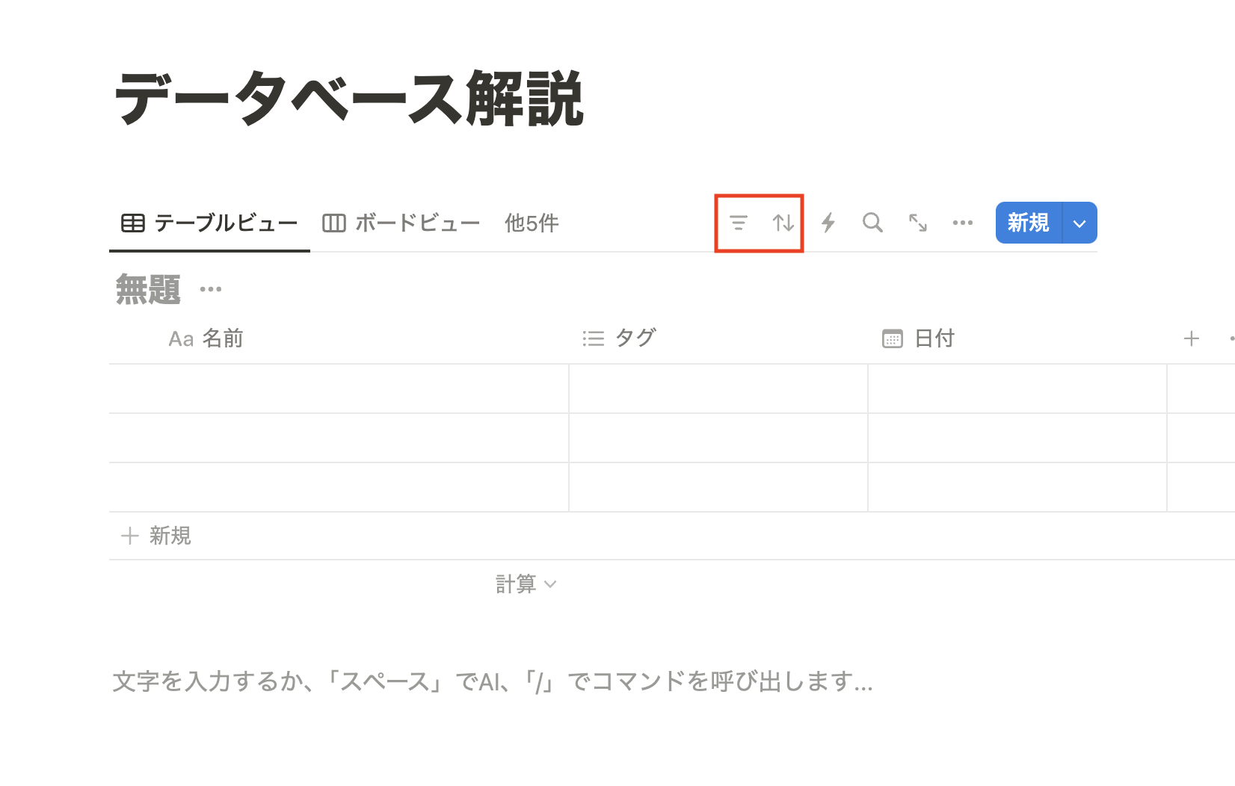Add a property with the plus icon

(1192, 338)
